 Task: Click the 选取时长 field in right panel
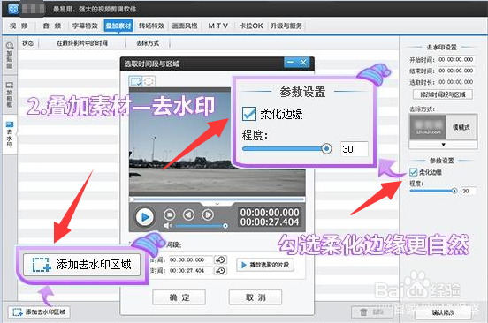tap(456, 82)
